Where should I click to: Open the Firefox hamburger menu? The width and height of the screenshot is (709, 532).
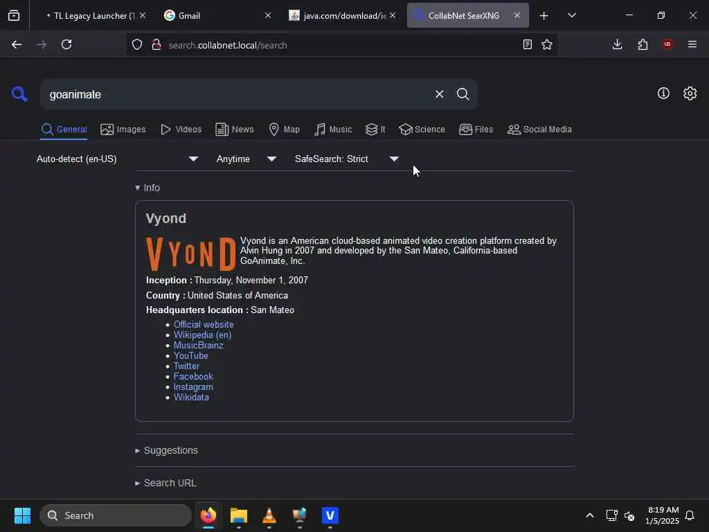pos(692,44)
